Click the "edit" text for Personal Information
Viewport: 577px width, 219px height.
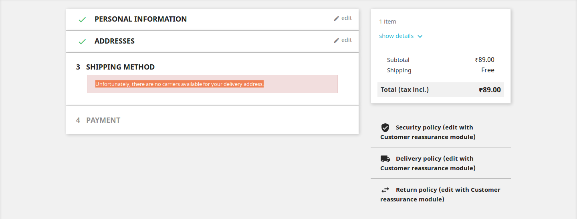347,18
